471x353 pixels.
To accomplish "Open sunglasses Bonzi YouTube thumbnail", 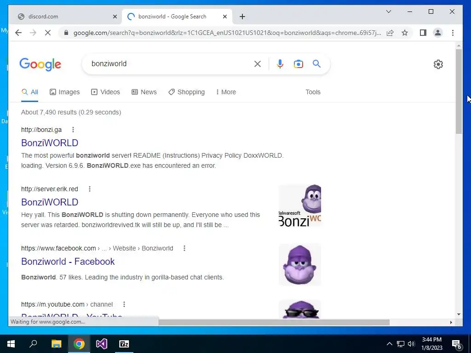I will coord(300,309).
